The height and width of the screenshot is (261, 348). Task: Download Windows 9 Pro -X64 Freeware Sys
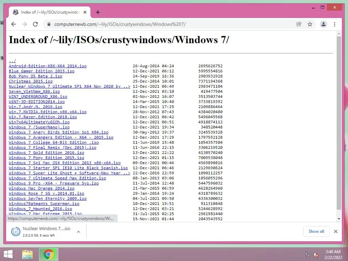pyautogui.click(x=54, y=183)
